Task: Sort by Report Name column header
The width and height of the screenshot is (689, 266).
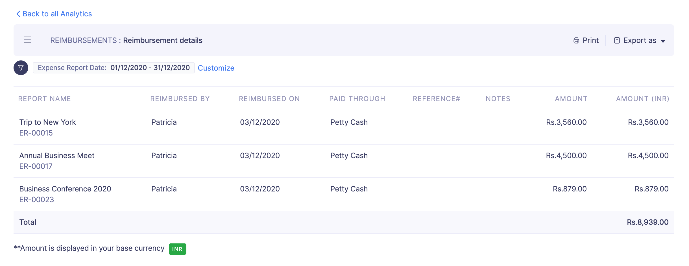Action: [x=44, y=99]
